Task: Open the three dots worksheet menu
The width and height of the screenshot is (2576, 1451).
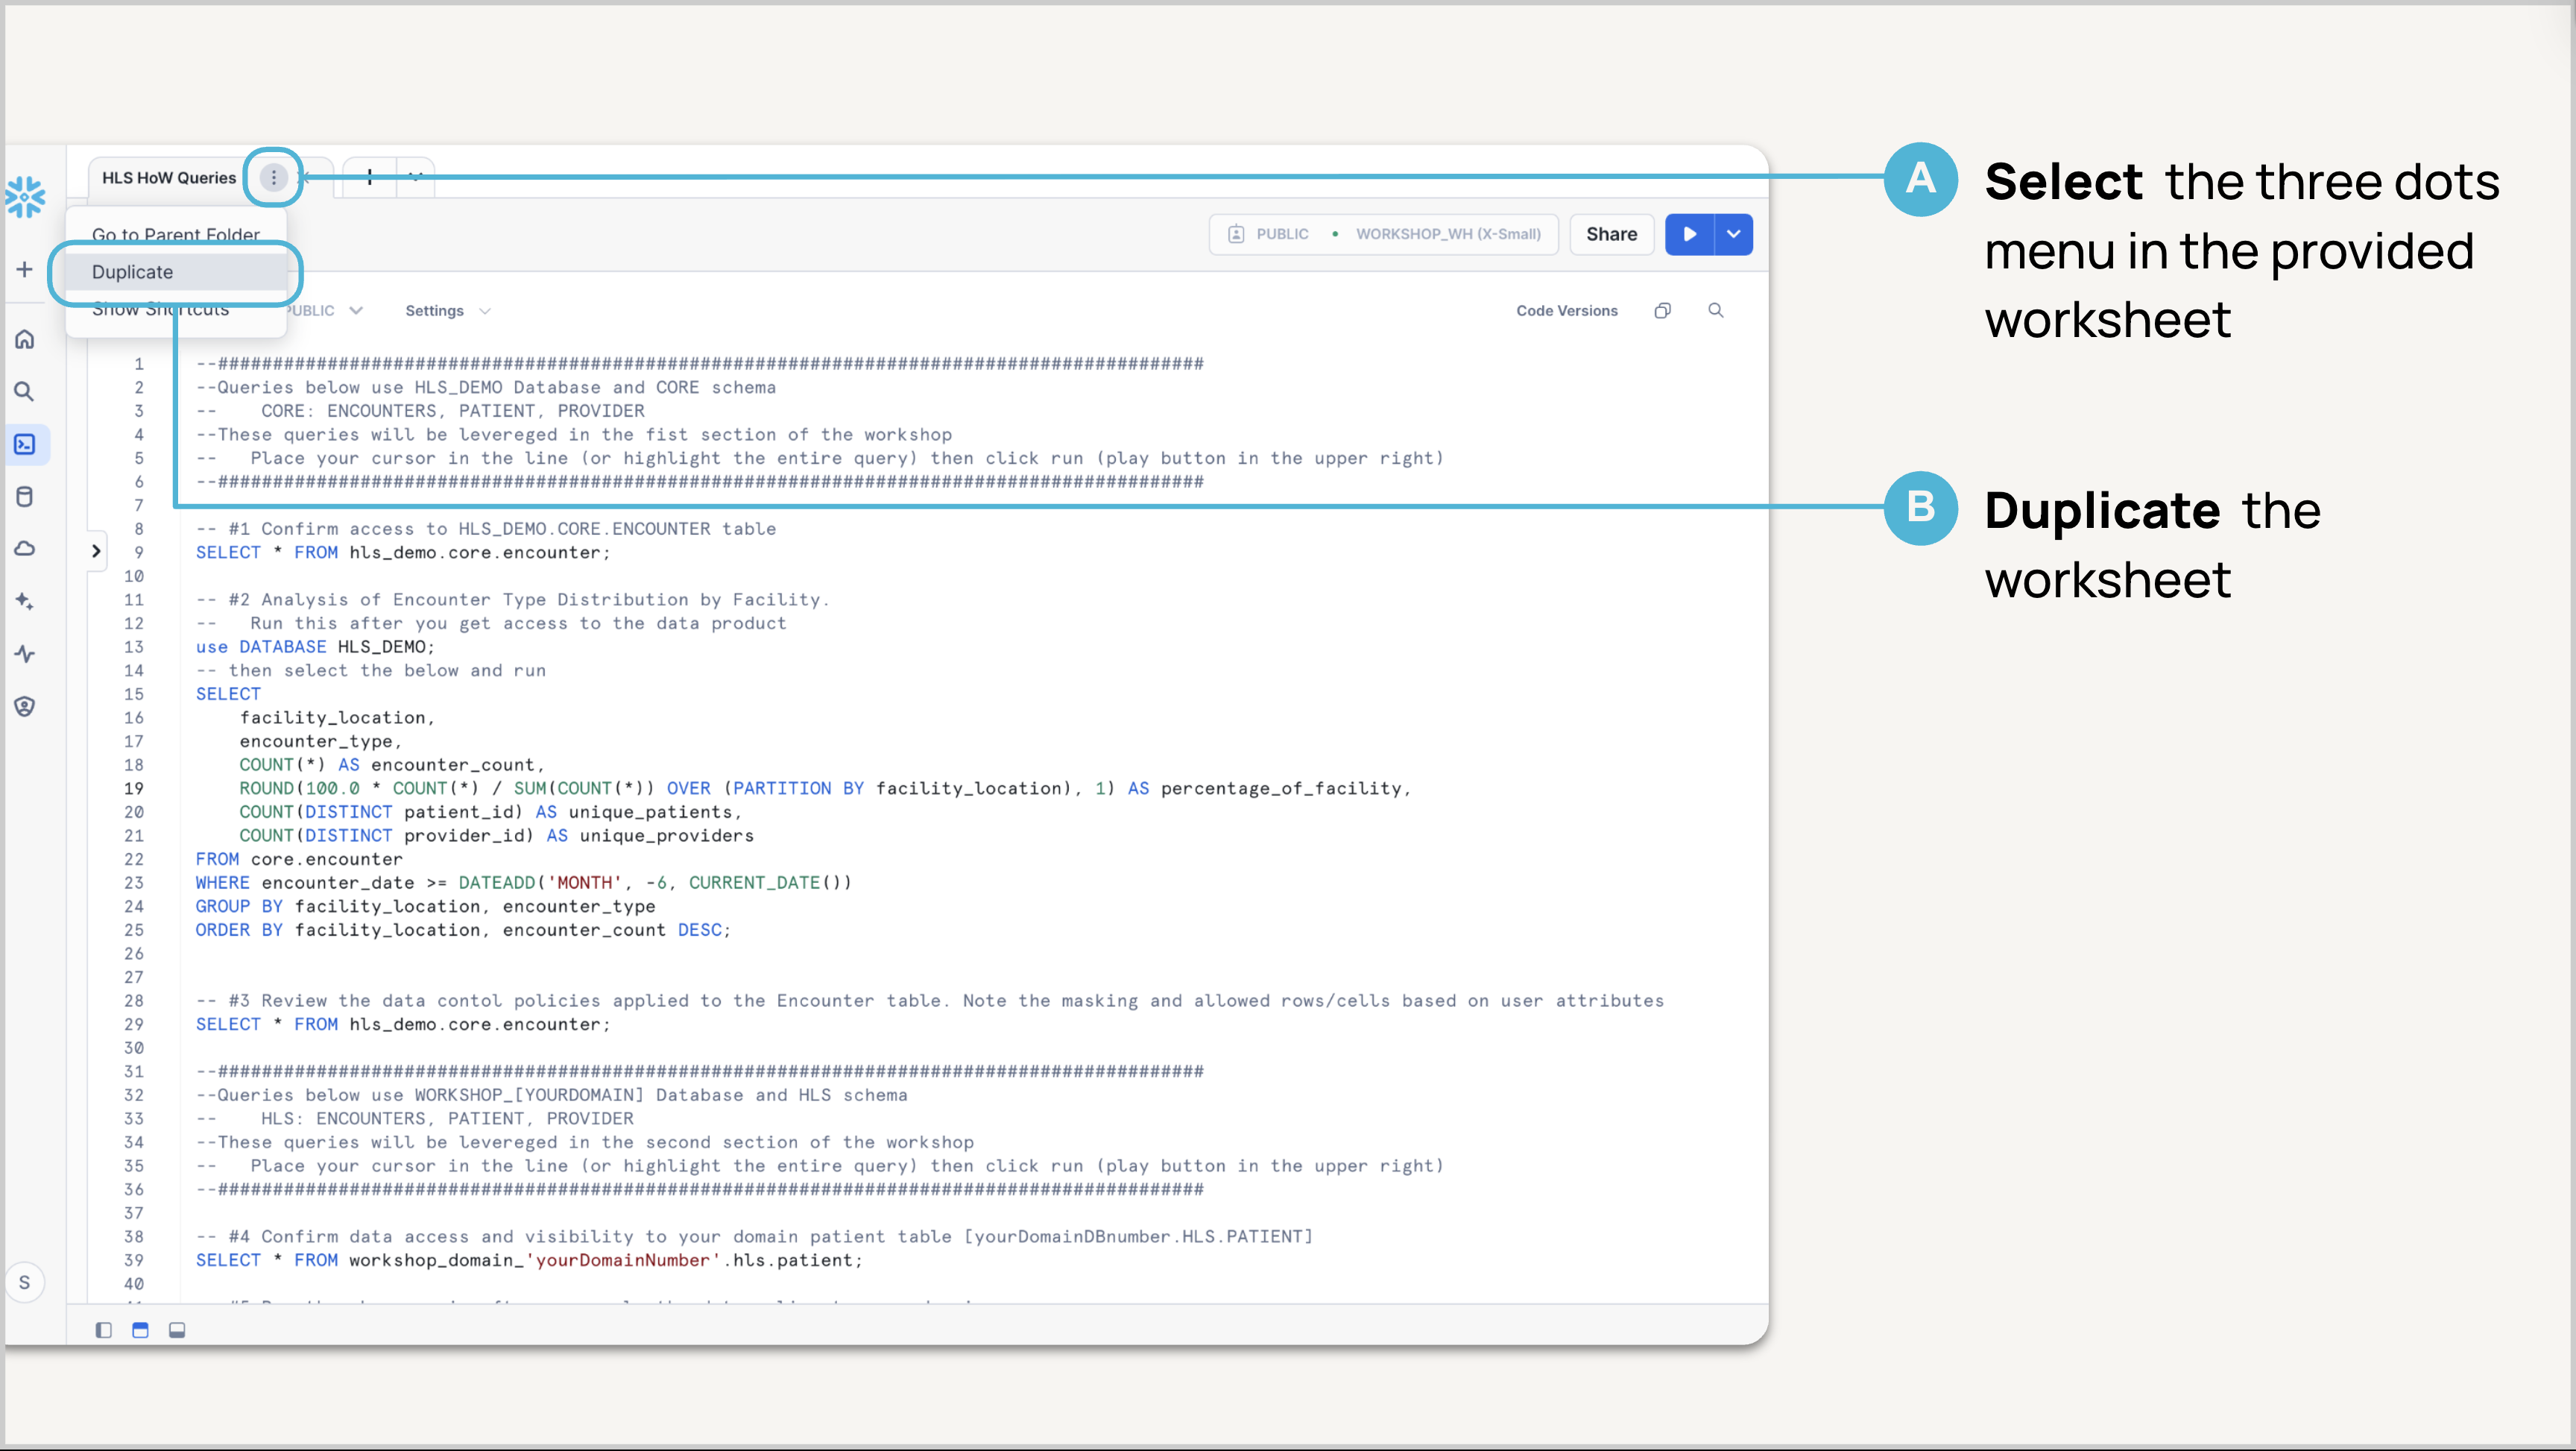Action: (x=273, y=178)
